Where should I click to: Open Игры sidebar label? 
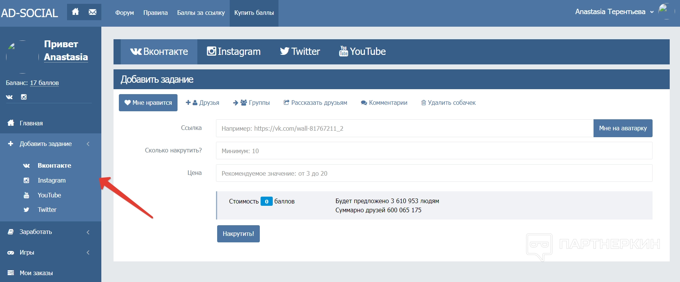click(27, 252)
